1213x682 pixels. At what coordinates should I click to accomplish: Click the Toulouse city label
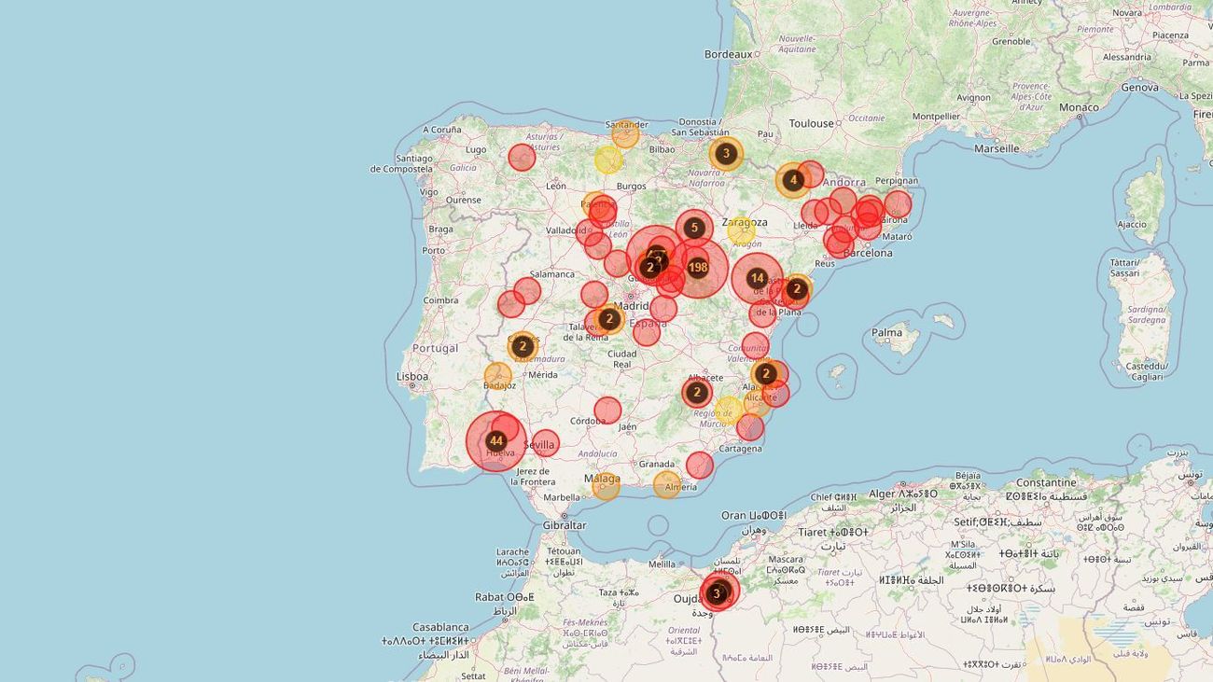click(x=811, y=123)
